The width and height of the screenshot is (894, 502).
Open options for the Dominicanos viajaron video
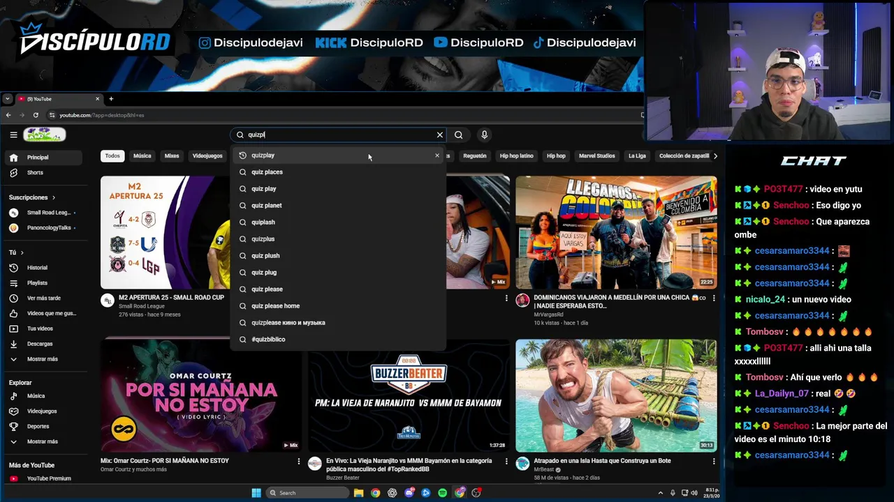(x=714, y=298)
